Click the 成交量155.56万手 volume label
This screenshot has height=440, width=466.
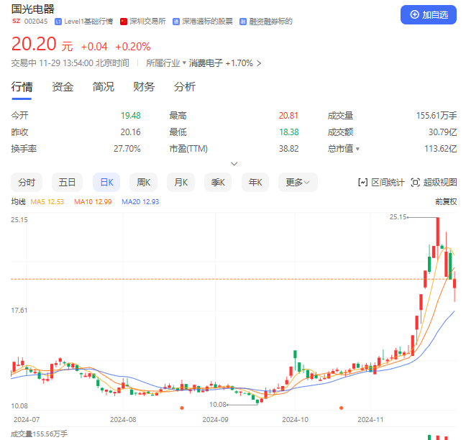[x=40, y=434]
